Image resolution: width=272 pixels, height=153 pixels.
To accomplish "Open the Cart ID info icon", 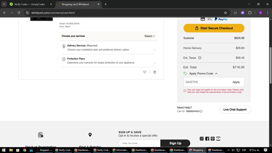I will click(201, 111).
